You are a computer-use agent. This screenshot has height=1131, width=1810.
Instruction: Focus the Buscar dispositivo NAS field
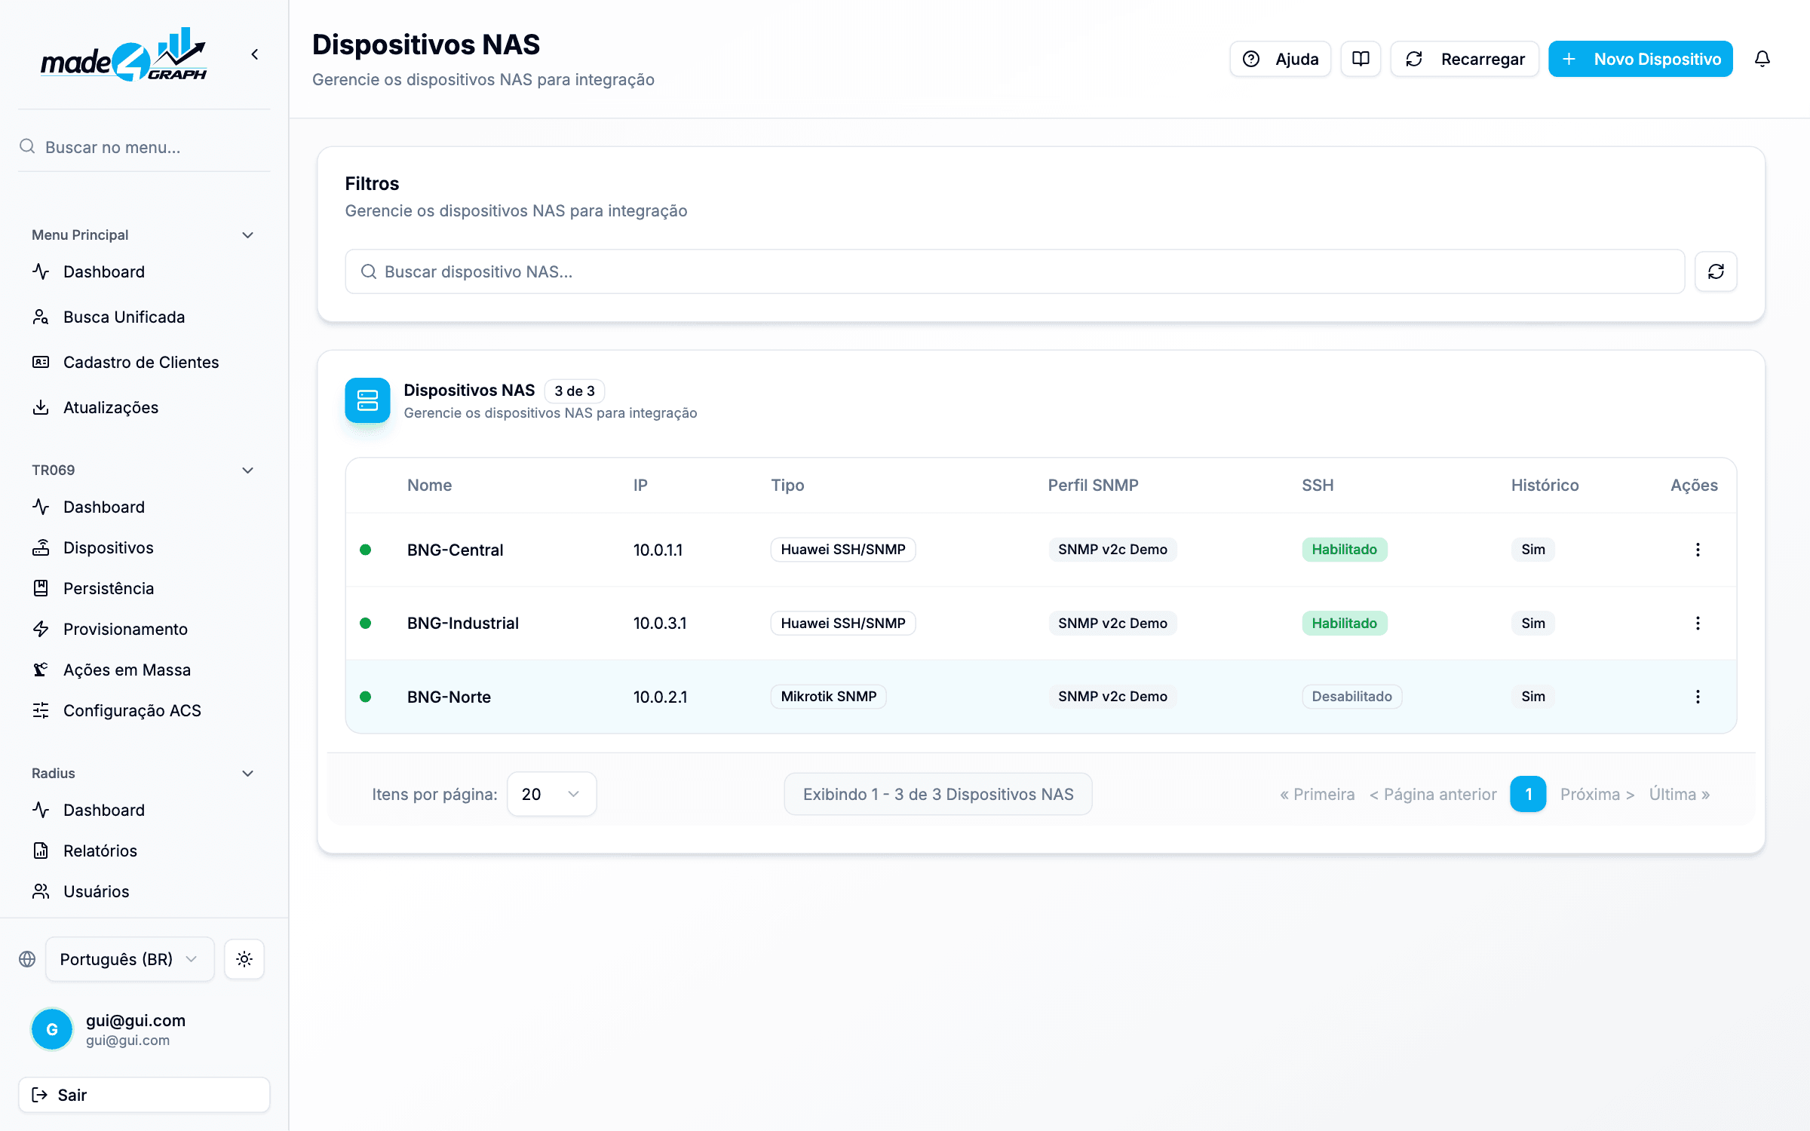[x=1015, y=271]
